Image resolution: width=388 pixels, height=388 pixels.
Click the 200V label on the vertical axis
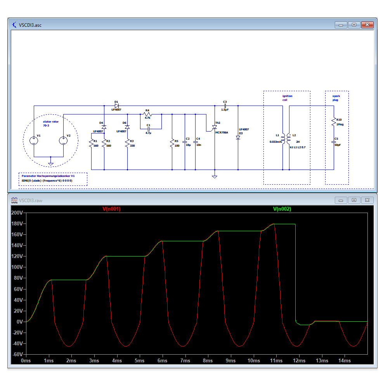[17, 213]
